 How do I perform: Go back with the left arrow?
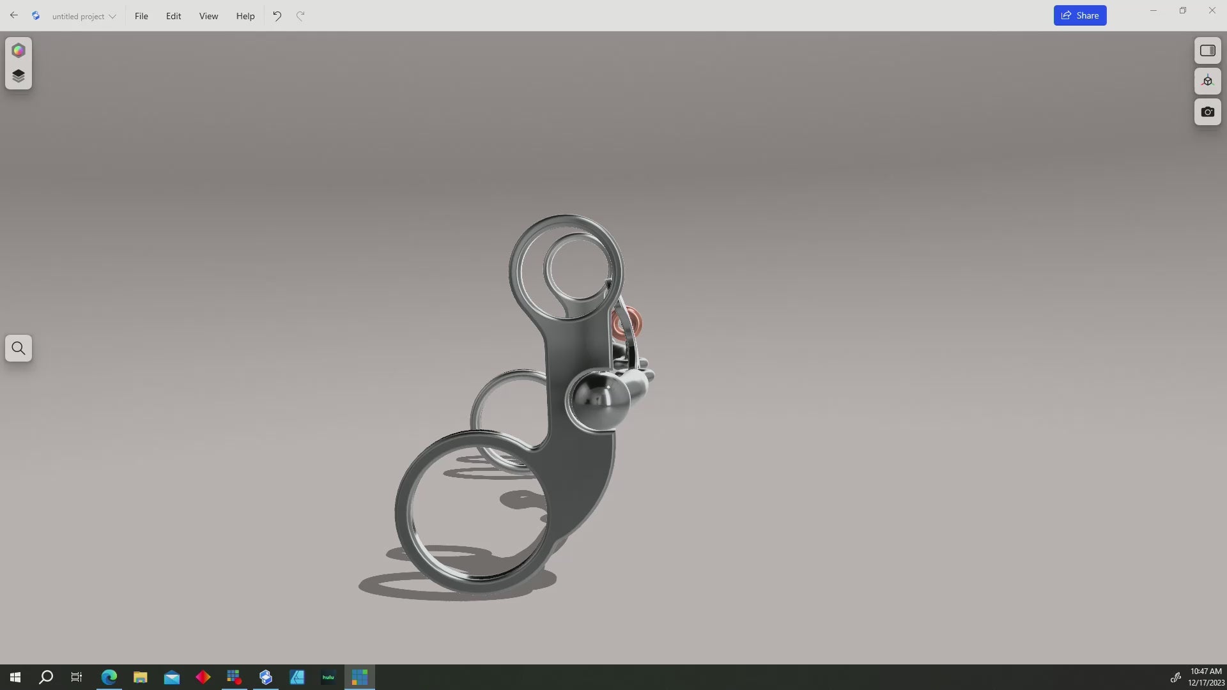coord(13,15)
